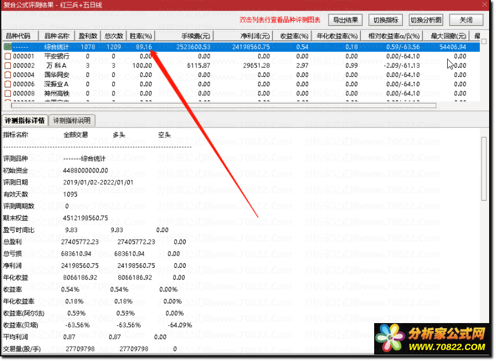Image resolution: width=496 pixels, height=361 pixels.
Task: Click the 54406.94 max drawdown cell
Action: (x=453, y=47)
